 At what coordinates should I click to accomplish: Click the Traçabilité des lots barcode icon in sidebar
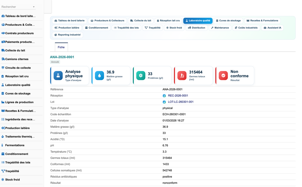pyautogui.click(x=3, y=162)
